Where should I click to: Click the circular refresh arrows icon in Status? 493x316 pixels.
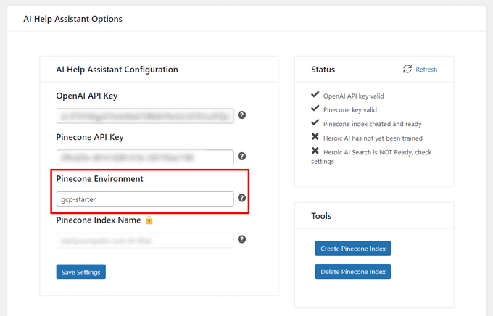pyautogui.click(x=407, y=70)
